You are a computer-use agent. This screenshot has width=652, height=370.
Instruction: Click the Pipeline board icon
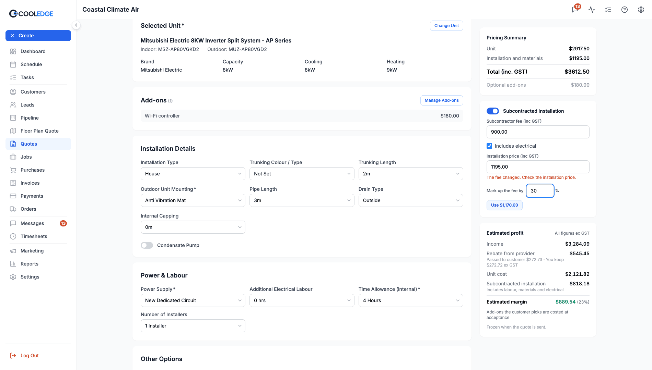coord(13,118)
